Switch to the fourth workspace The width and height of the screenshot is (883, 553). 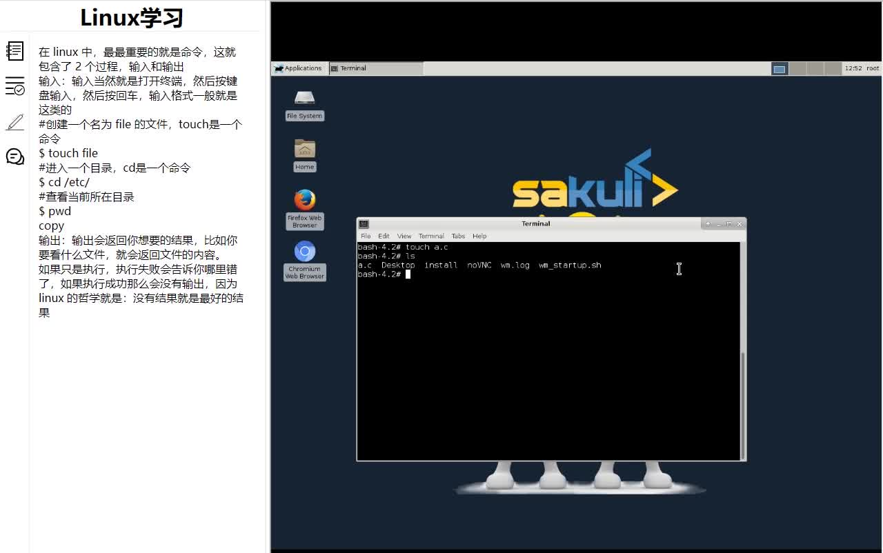(x=833, y=68)
